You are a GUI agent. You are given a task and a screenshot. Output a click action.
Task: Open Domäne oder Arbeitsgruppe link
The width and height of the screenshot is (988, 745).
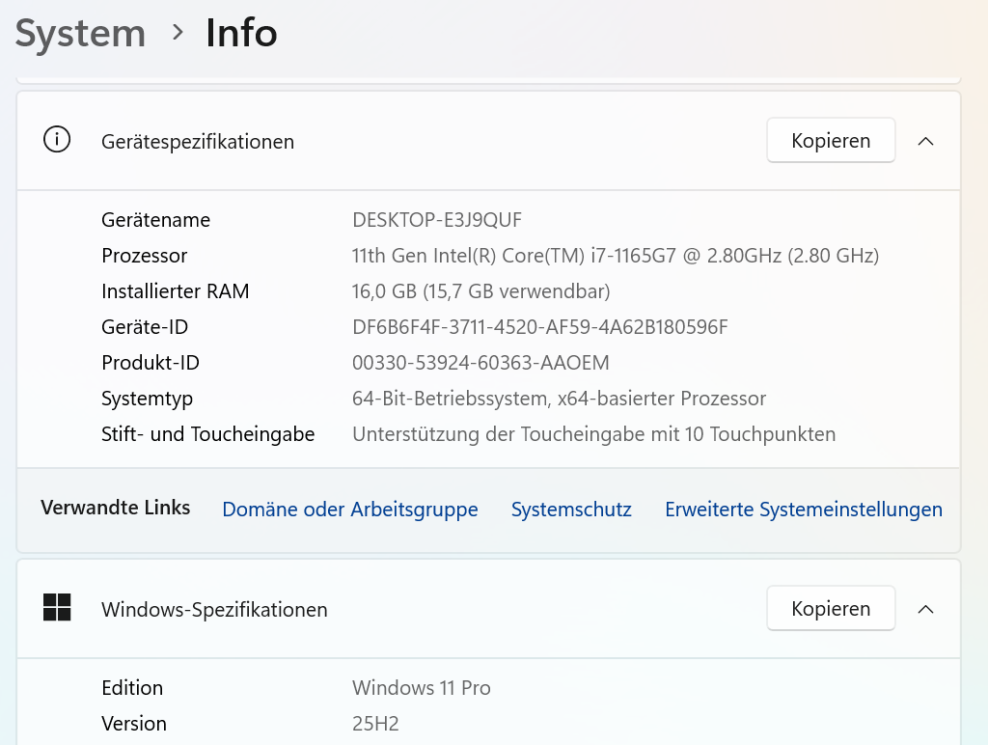tap(349, 510)
